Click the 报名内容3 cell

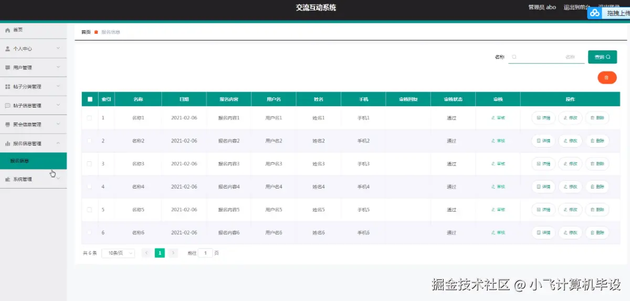(229, 164)
